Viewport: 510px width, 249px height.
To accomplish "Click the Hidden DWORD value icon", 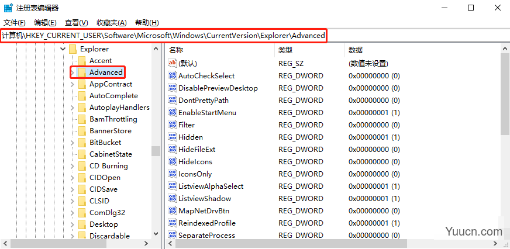I will [173, 137].
